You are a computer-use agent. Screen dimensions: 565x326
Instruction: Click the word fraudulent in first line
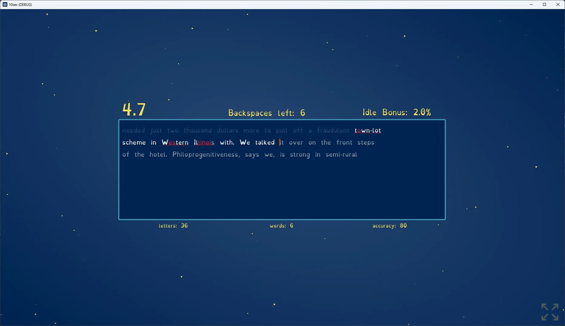[x=333, y=130]
